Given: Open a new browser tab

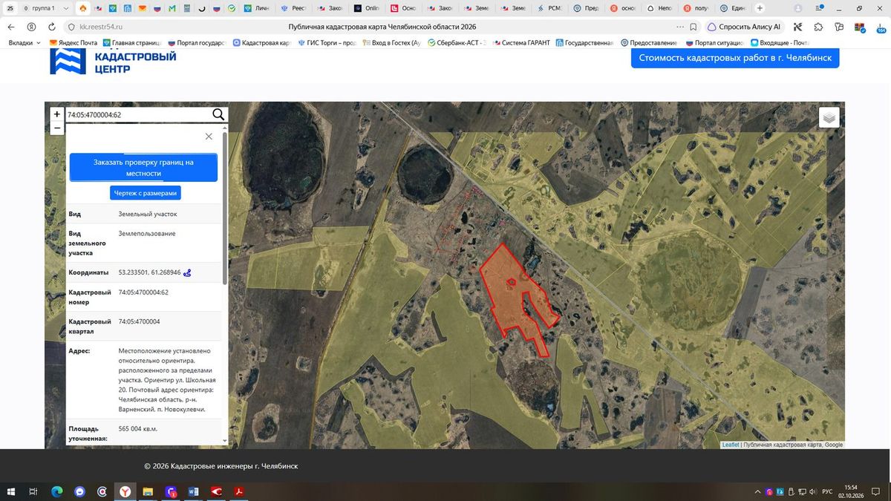Looking at the screenshot, I should click(x=760, y=8).
